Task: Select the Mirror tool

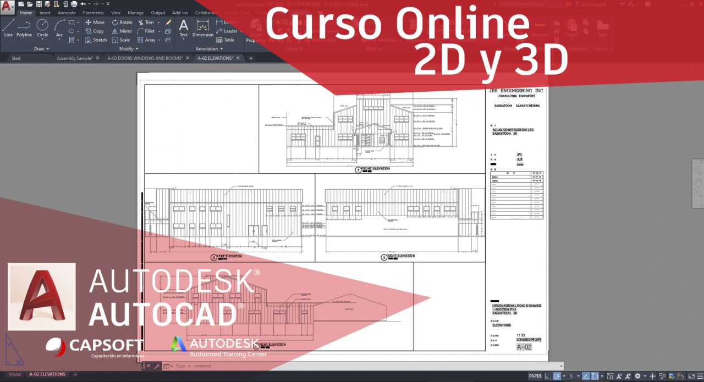Action: [122, 31]
